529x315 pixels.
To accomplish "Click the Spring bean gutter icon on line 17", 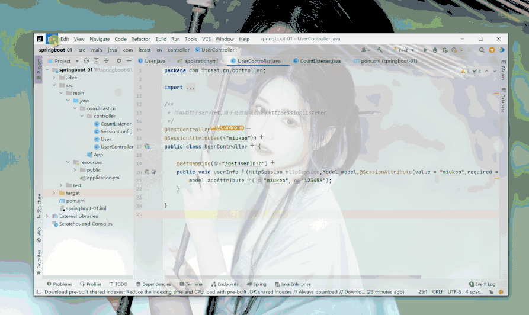I will [147, 146].
